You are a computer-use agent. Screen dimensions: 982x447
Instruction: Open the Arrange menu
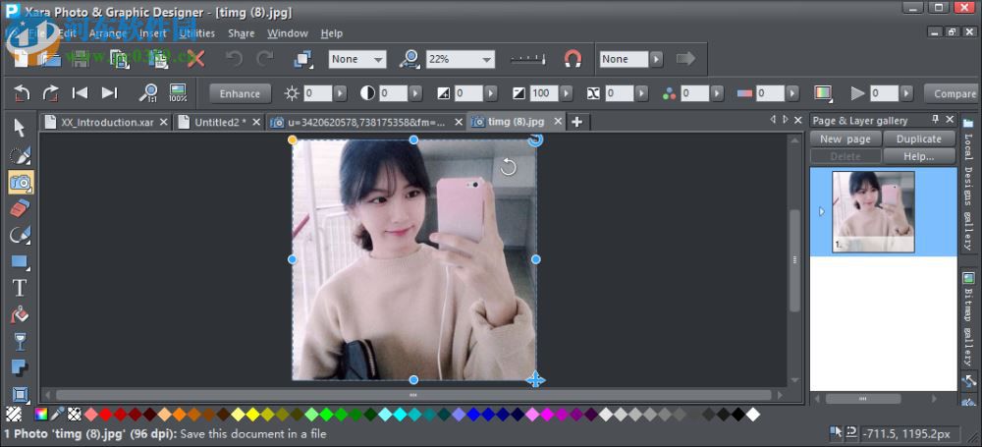coord(108,33)
